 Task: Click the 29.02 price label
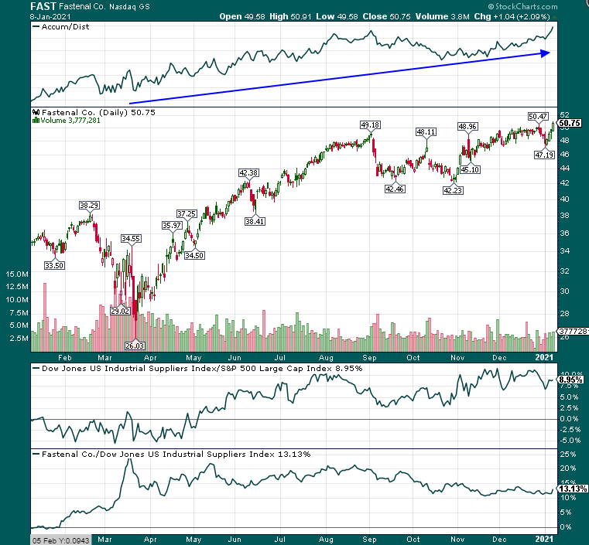pyautogui.click(x=120, y=311)
